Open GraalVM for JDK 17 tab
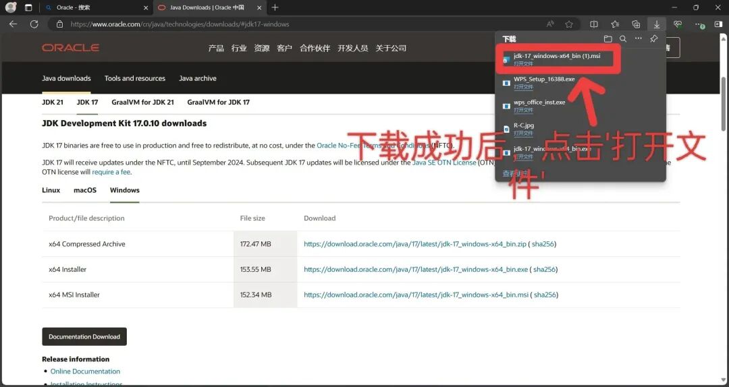The width and height of the screenshot is (729, 387). (x=219, y=102)
